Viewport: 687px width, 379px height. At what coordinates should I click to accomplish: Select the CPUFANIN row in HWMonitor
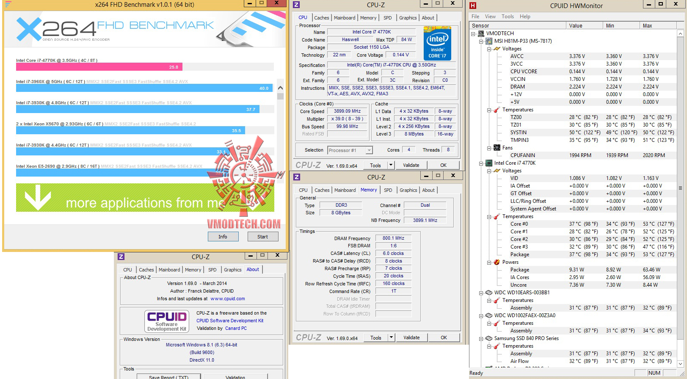pyautogui.click(x=573, y=155)
